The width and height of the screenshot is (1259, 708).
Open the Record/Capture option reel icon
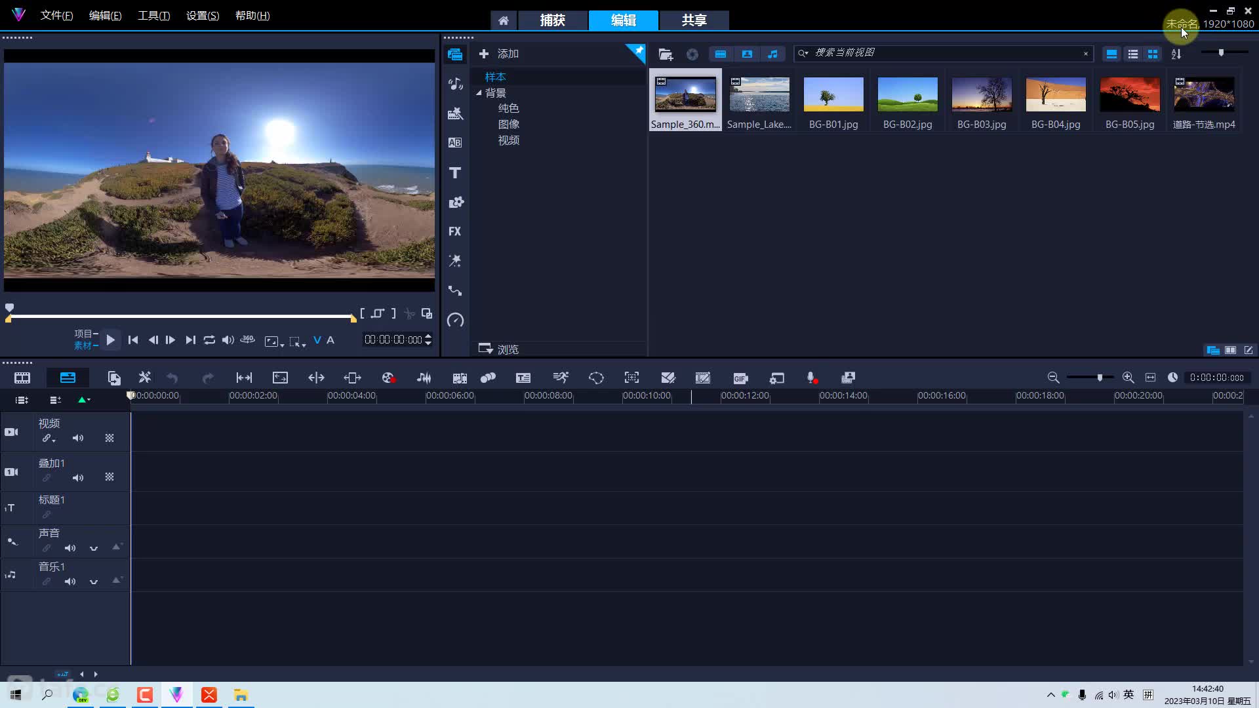(388, 378)
